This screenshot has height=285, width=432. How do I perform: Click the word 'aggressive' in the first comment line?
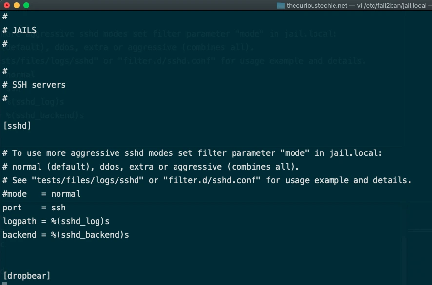[95, 153]
